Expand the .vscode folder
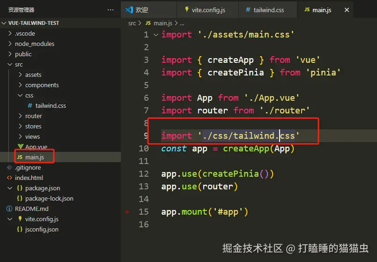The height and width of the screenshot is (262, 377). pos(10,33)
